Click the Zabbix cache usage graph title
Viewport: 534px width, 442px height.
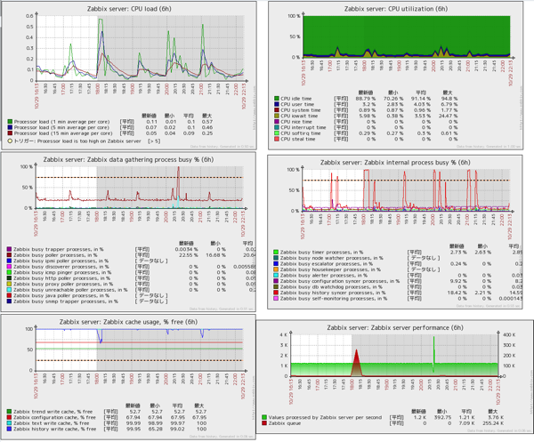pyautogui.click(x=128, y=322)
